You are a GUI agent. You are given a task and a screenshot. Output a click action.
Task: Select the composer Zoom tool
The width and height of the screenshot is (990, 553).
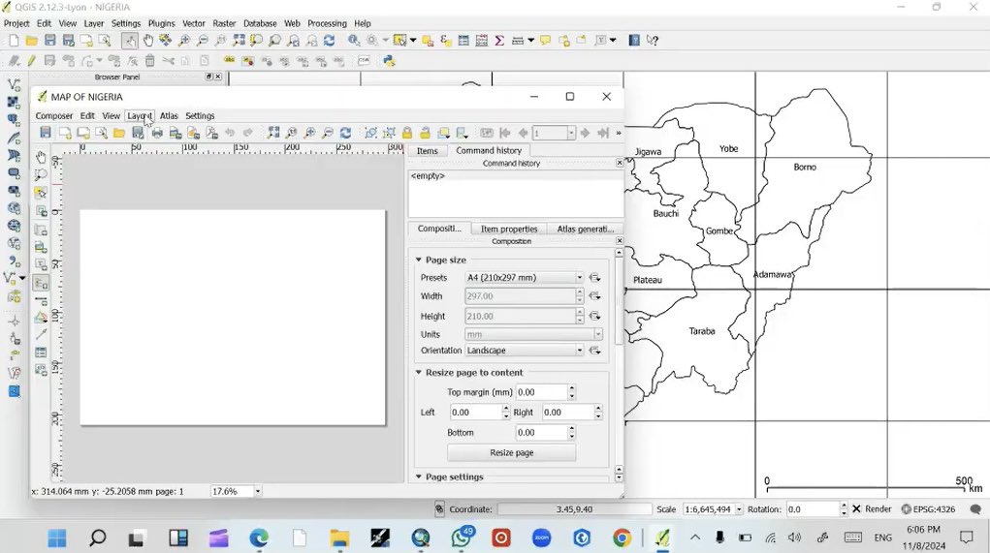(x=41, y=174)
